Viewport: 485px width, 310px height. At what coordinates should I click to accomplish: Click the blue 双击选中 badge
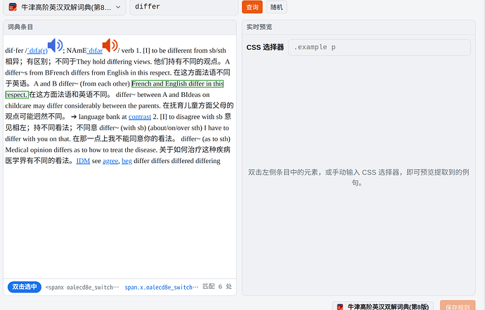(x=25, y=287)
